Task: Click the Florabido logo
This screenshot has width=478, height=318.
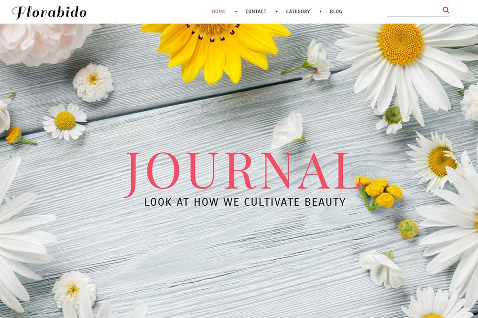Action: tap(49, 12)
